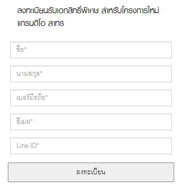182x187 pixels.
Task: Activate the Line ID input box
Action: pos(91,146)
